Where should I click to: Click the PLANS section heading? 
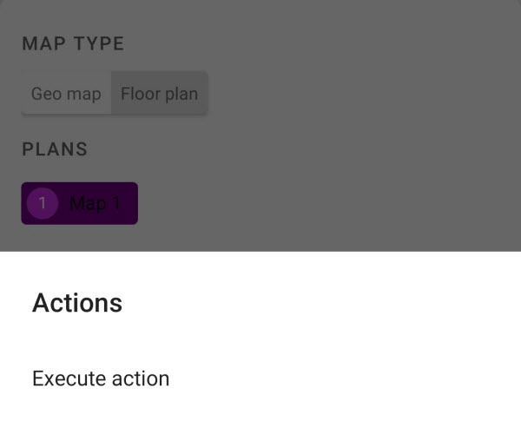55,149
